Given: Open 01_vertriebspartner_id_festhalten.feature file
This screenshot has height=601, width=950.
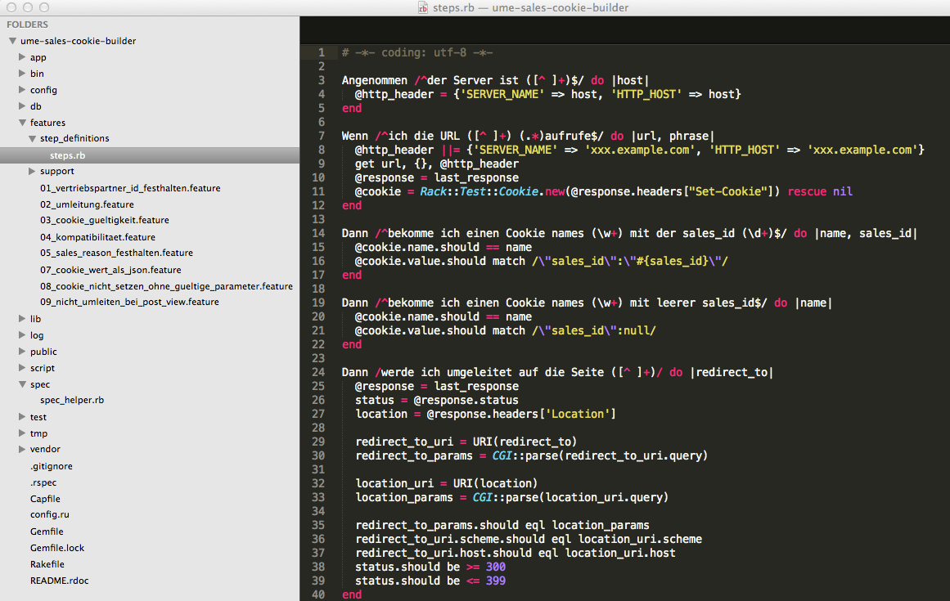Looking at the screenshot, I should (x=130, y=188).
